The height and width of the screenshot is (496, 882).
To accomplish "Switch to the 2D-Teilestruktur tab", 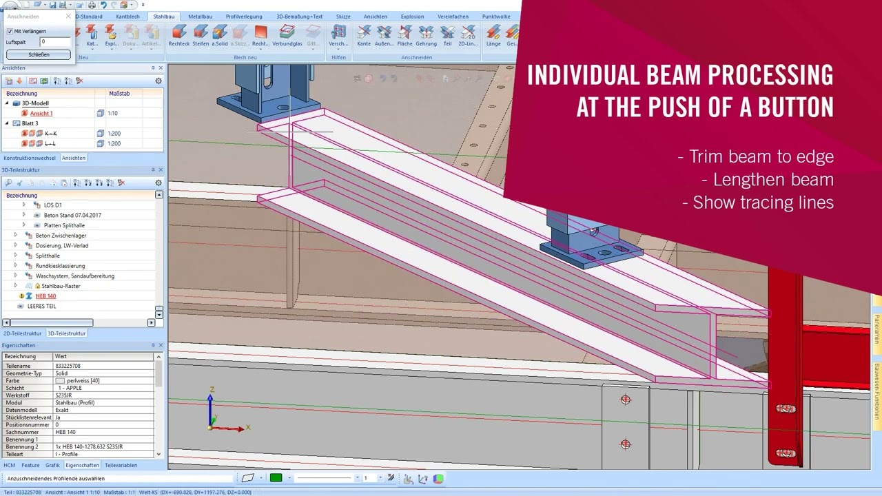I will click(23, 333).
